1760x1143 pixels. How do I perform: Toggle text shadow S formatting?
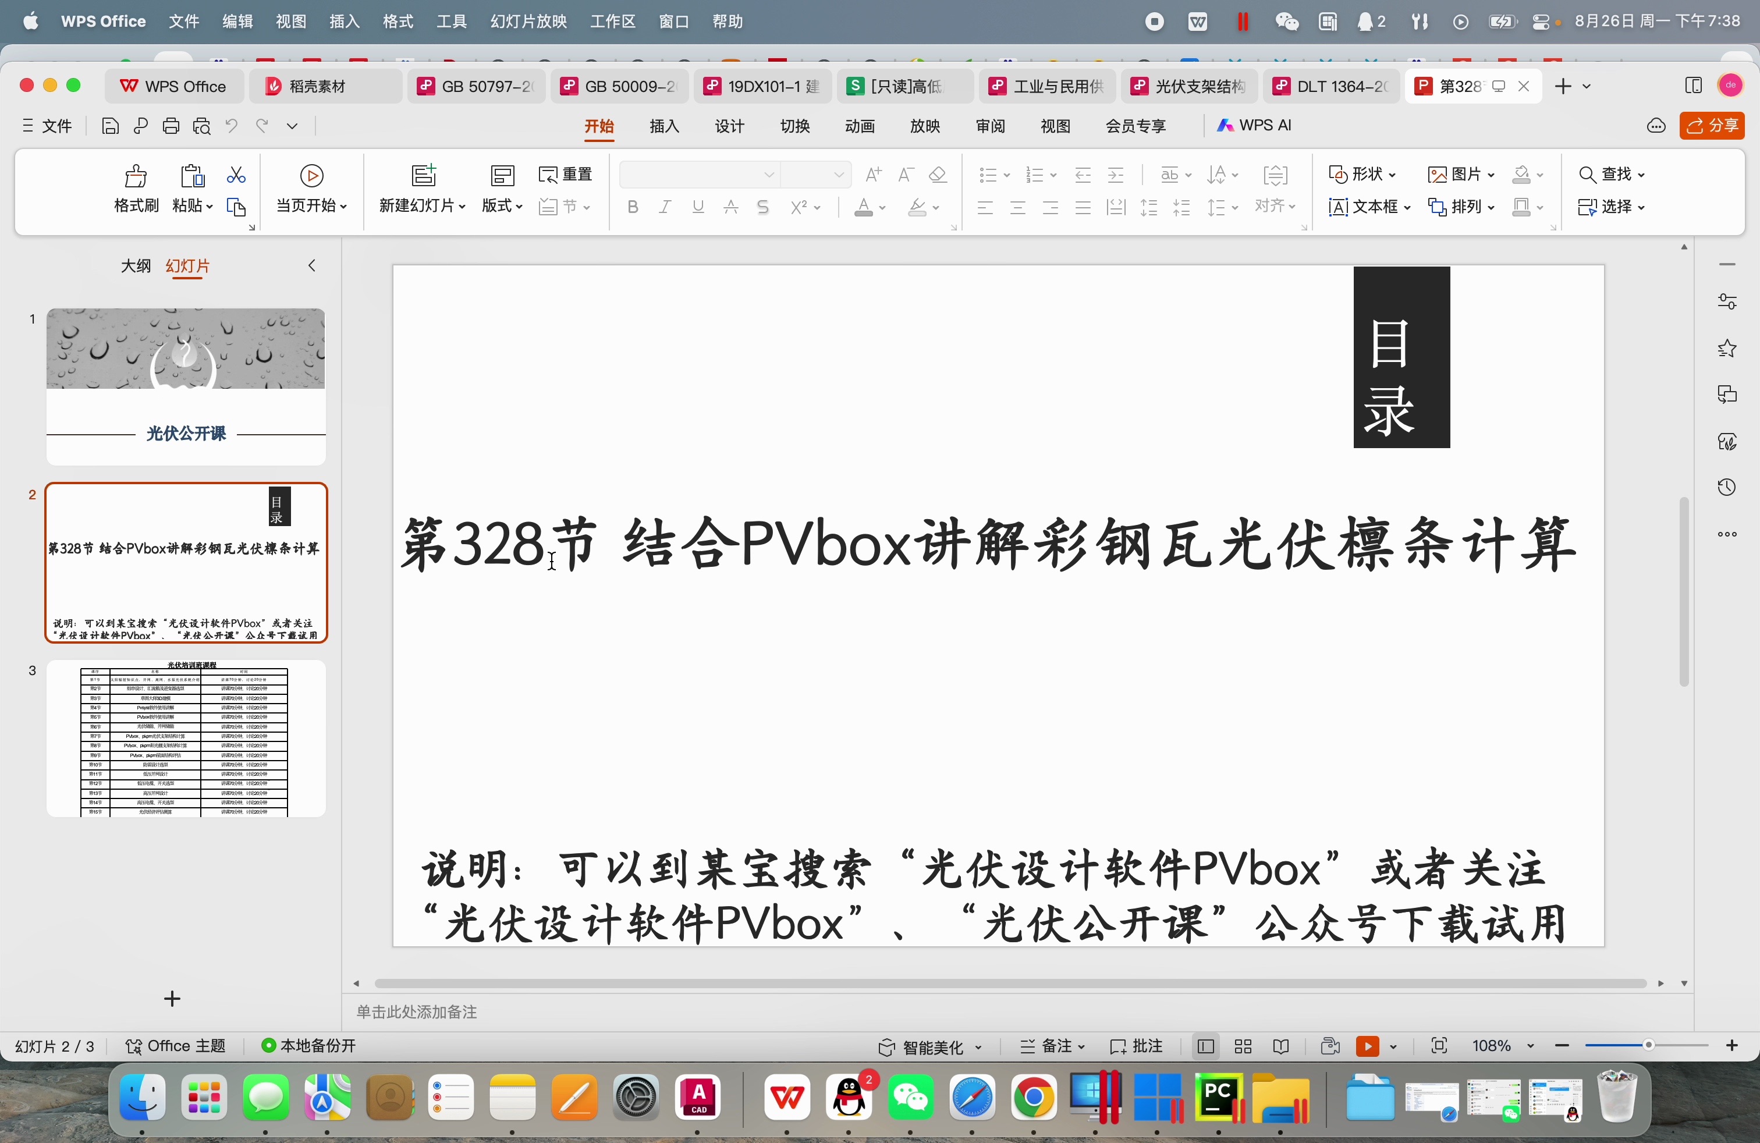763,208
